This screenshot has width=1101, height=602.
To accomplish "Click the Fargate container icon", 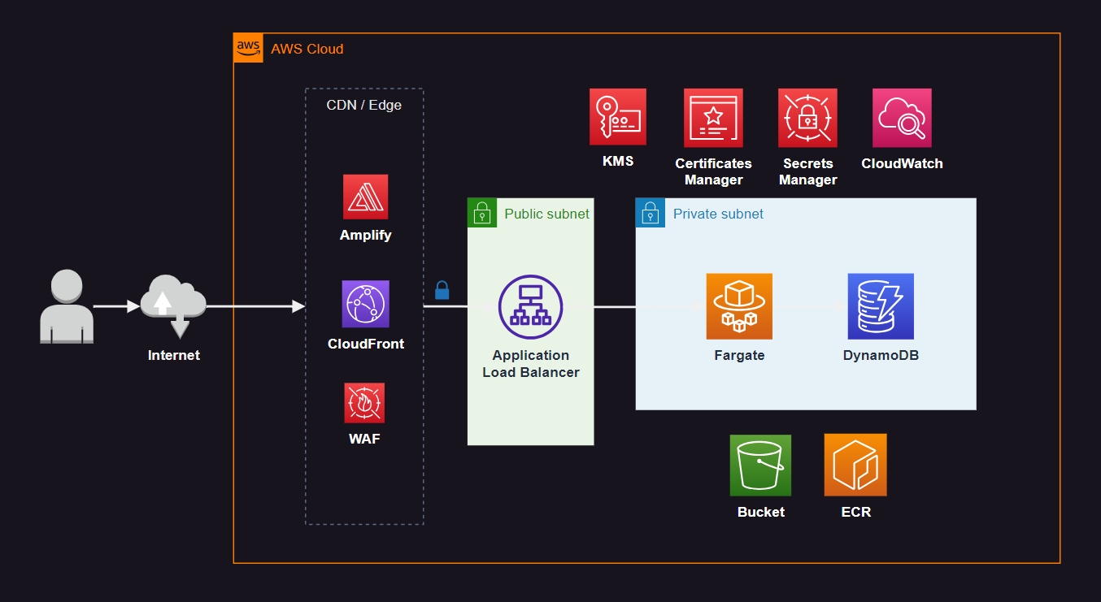I will coord(739,306).
